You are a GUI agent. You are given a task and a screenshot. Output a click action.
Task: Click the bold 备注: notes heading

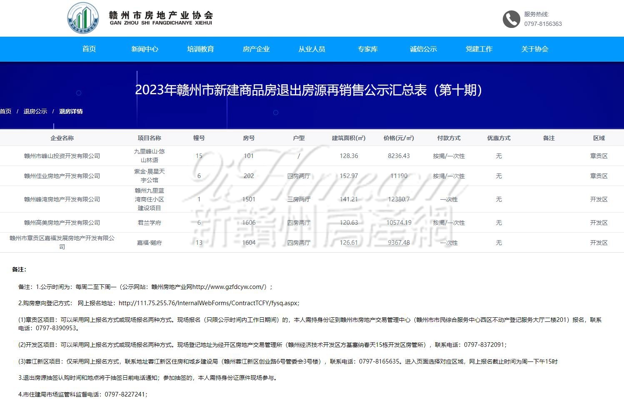coord(19,269)
